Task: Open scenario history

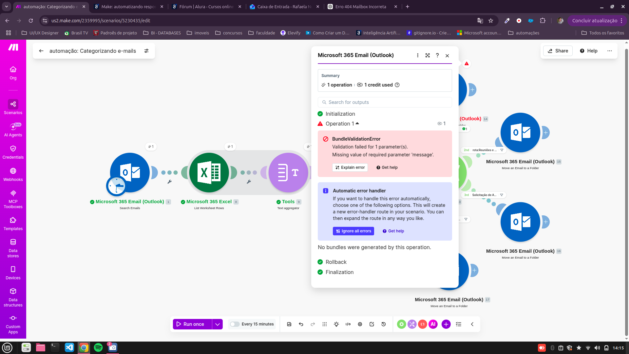Action: pos(384,324)
